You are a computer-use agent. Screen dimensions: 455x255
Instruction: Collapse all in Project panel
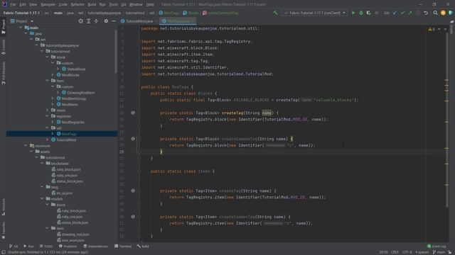[x=96, y=21]
